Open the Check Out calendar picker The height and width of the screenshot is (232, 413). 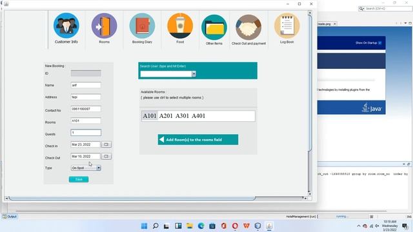click(x=106, y=156)
